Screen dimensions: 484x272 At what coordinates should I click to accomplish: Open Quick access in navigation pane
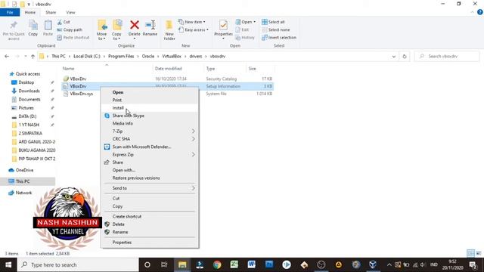pyautogui.click(x=28, y=74)
